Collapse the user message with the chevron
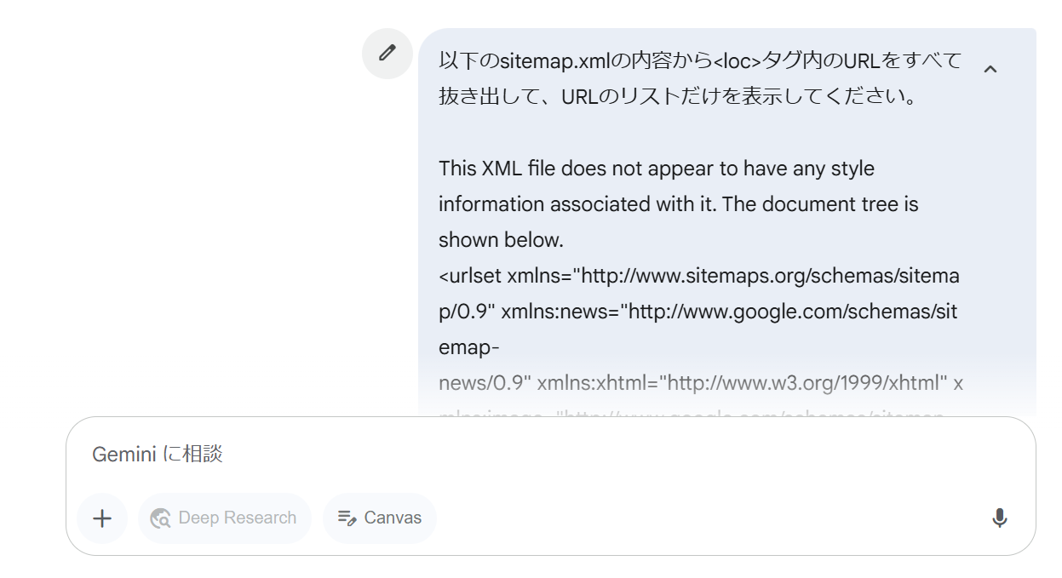Image resolution: width=1062 pixels, height=578 pixels. tap(990, 69)
